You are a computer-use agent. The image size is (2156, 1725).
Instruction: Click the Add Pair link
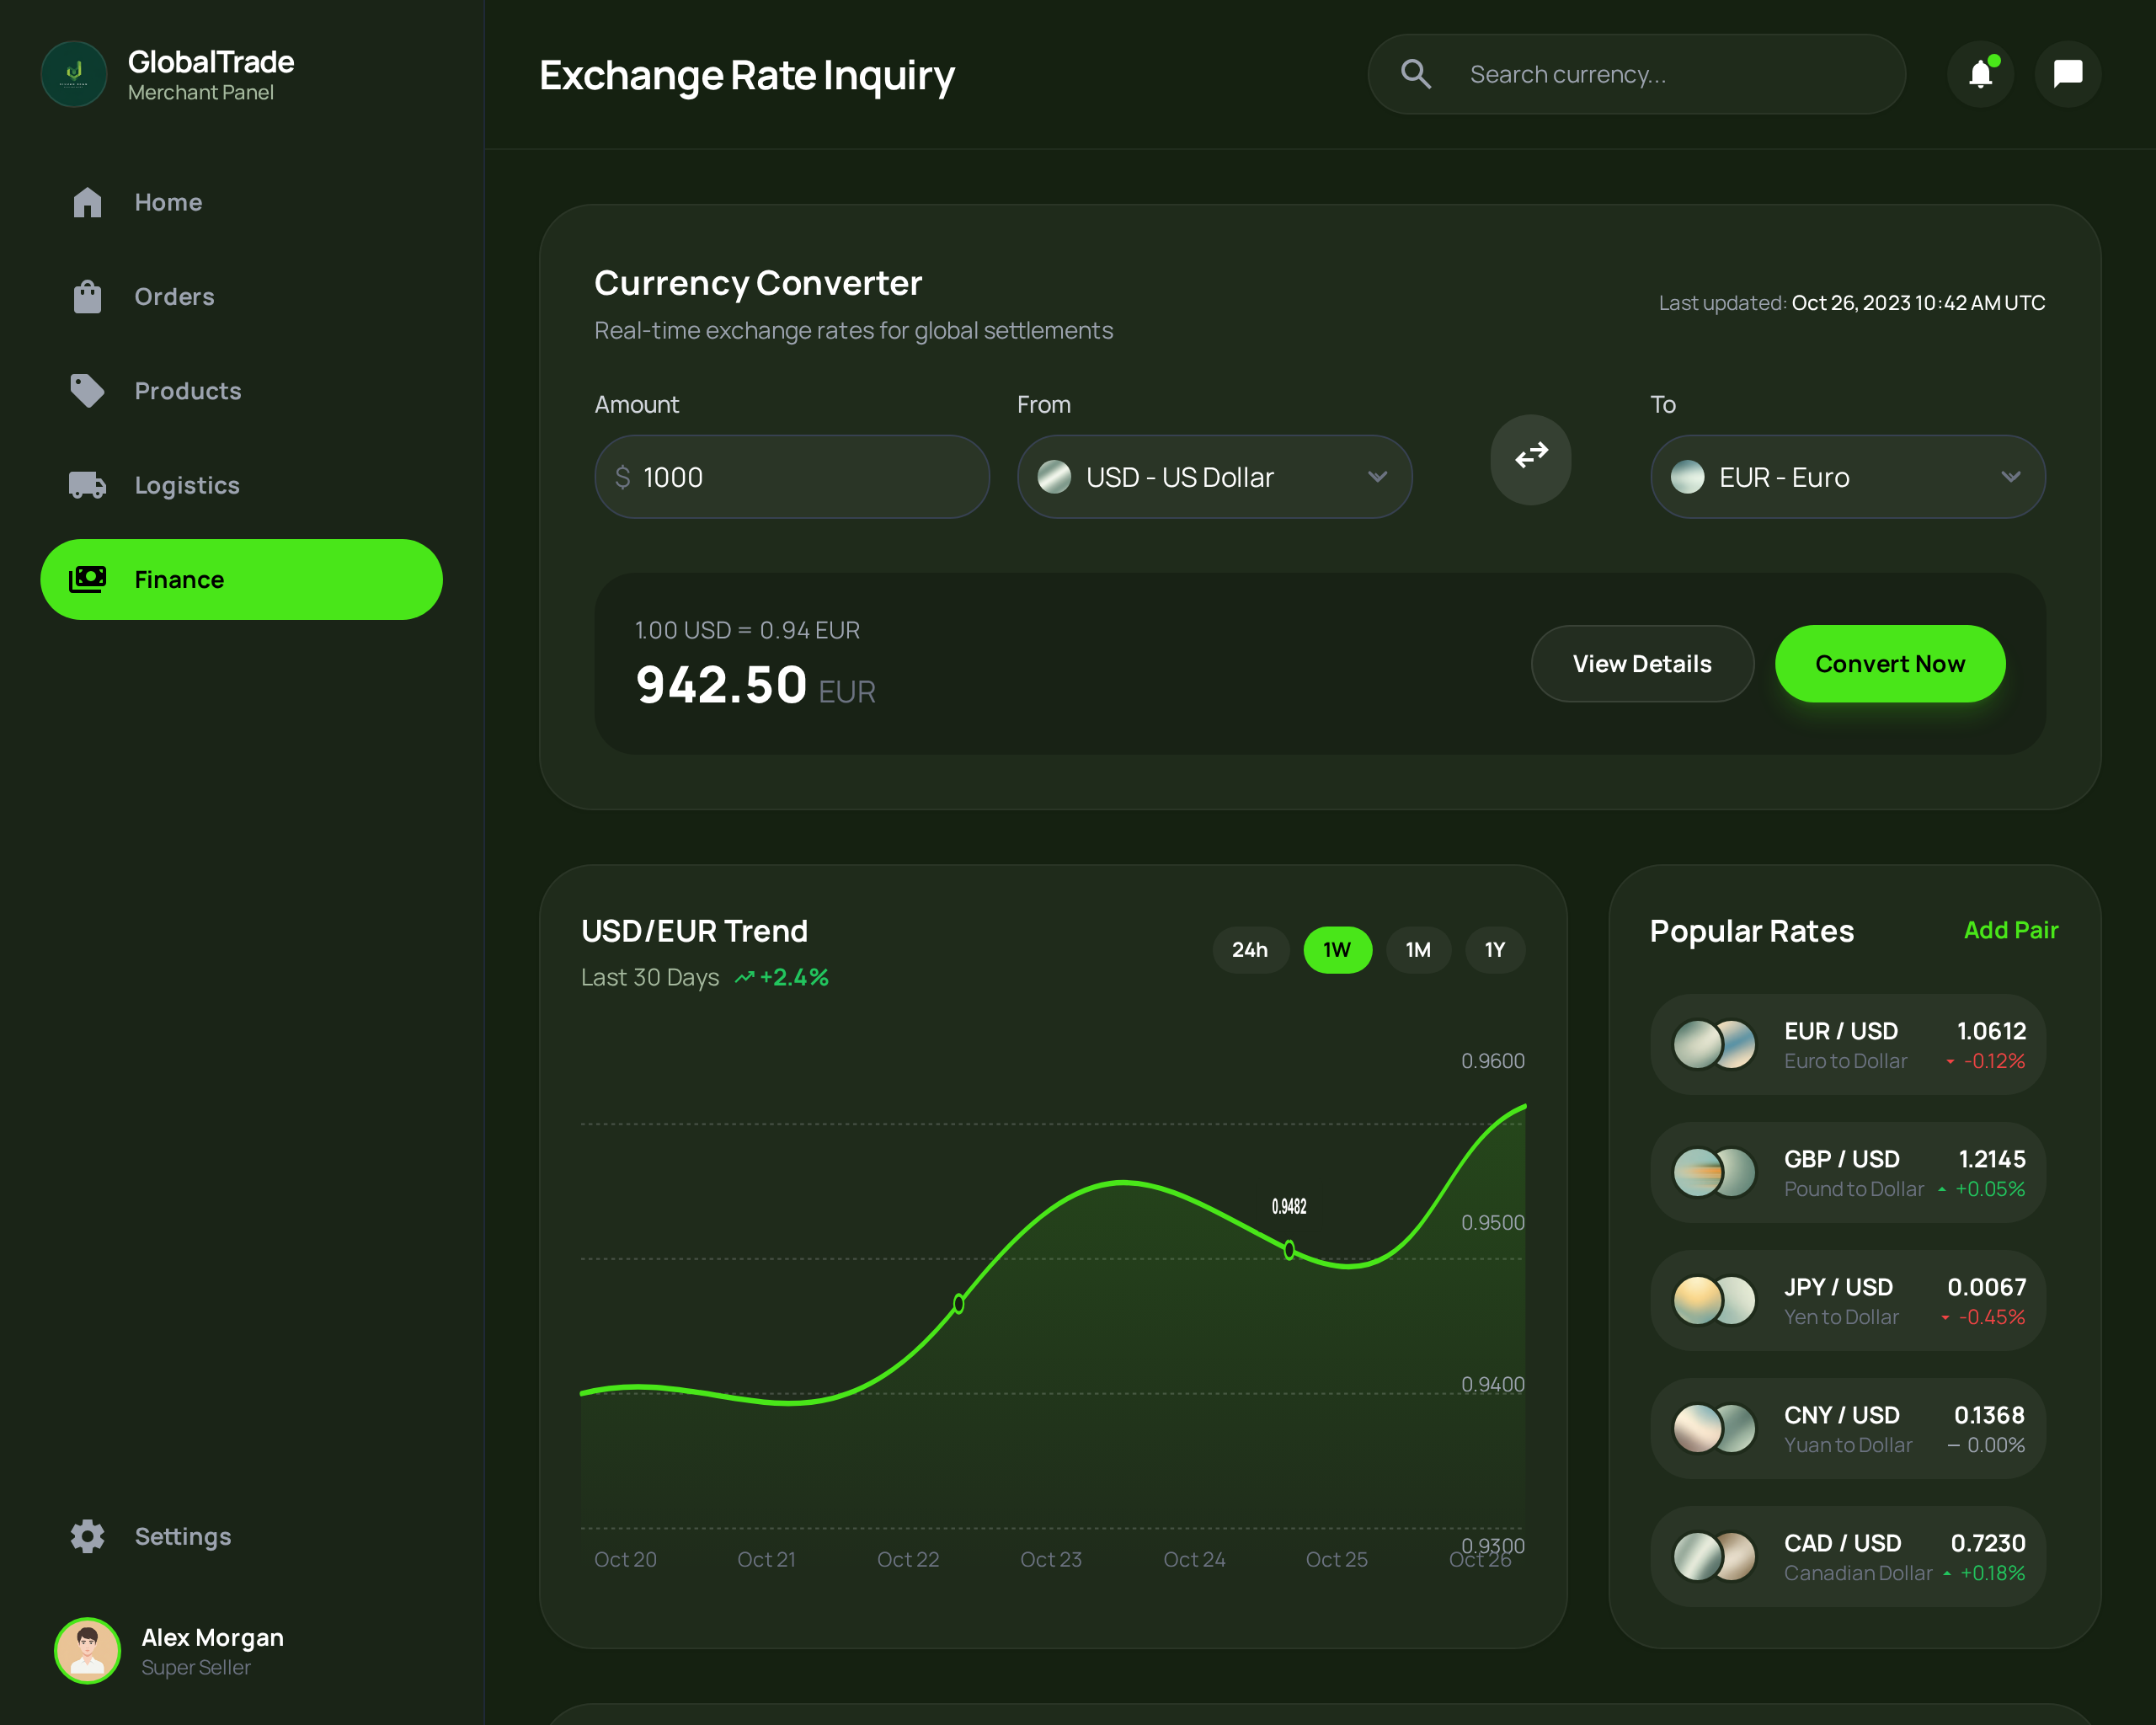click(2010, 930)
